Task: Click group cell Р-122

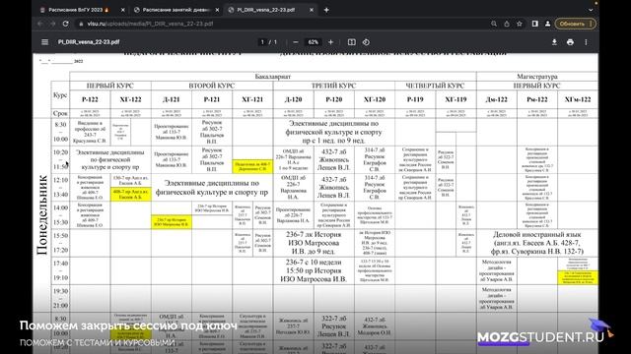Action: 90,99
